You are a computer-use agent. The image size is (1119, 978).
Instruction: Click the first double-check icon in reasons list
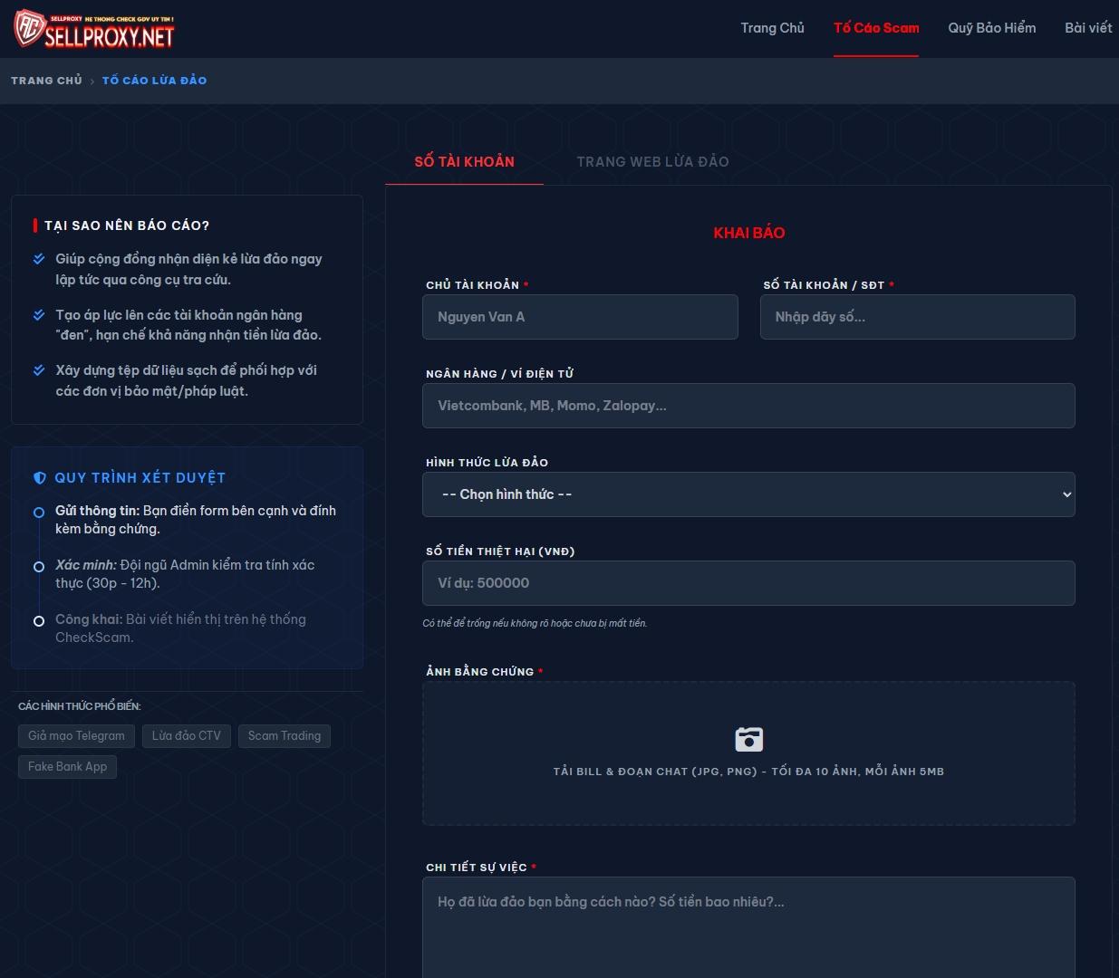(x=39, y=259)
